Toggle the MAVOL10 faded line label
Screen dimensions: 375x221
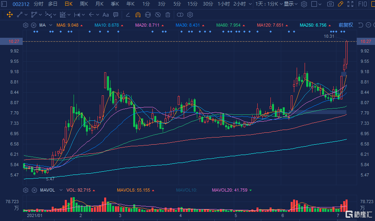(187, 190)
